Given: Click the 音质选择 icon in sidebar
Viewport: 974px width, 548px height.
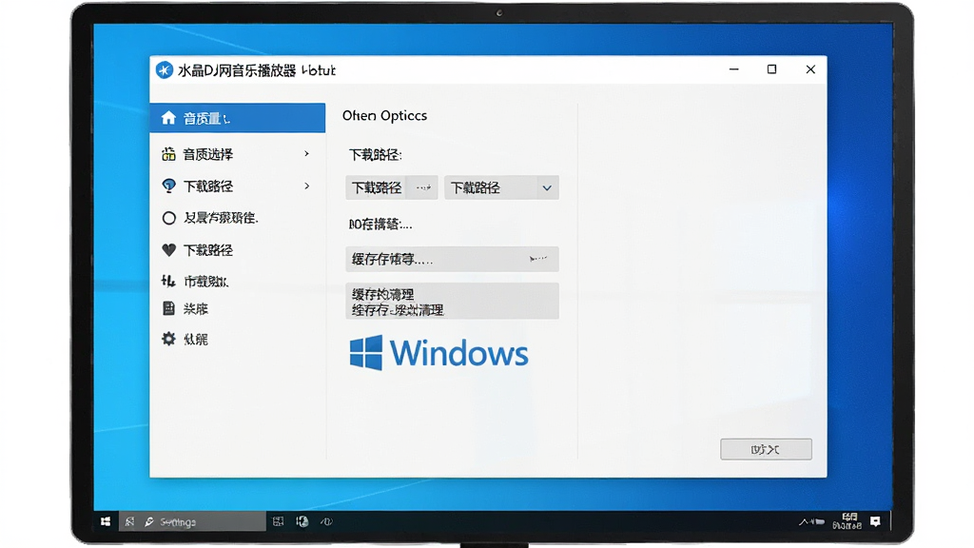Looking at the screenshot, I should tap(168, 154).
